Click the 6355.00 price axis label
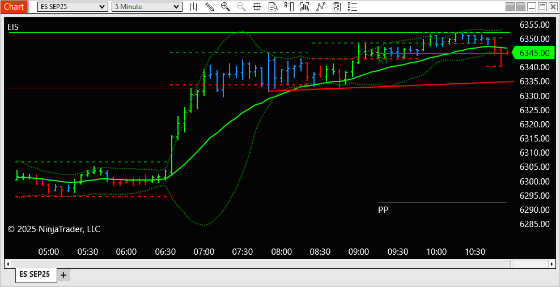The height and width of the screenshot is (287, 560). pyautogui.click(x=534, y=24)
